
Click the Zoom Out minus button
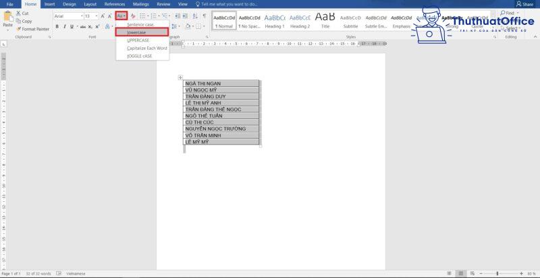pyautogui.click(x=481, y=273)
